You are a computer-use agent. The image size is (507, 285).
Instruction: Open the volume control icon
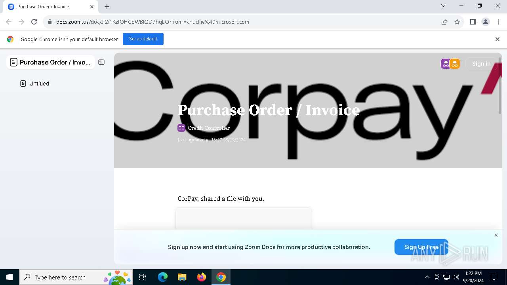pos(456,277)
